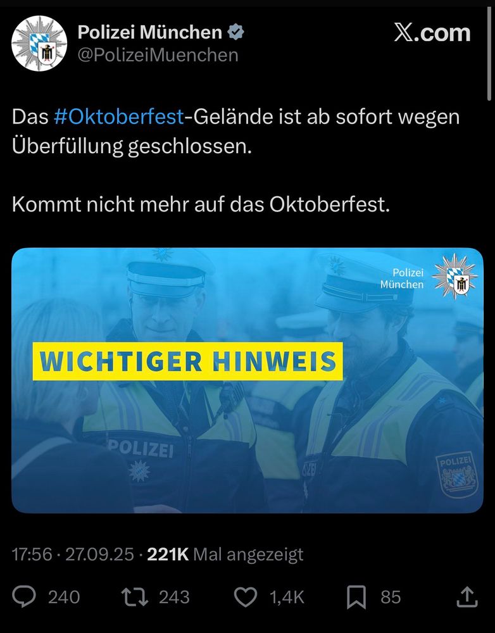Visit the @PolizeiMuenchen handle

[158, 55]
